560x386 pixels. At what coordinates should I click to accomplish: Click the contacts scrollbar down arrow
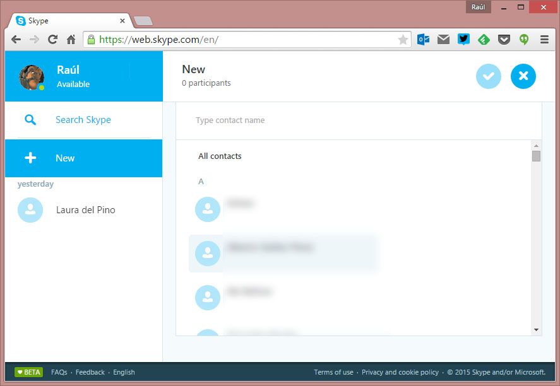point(536,330)
